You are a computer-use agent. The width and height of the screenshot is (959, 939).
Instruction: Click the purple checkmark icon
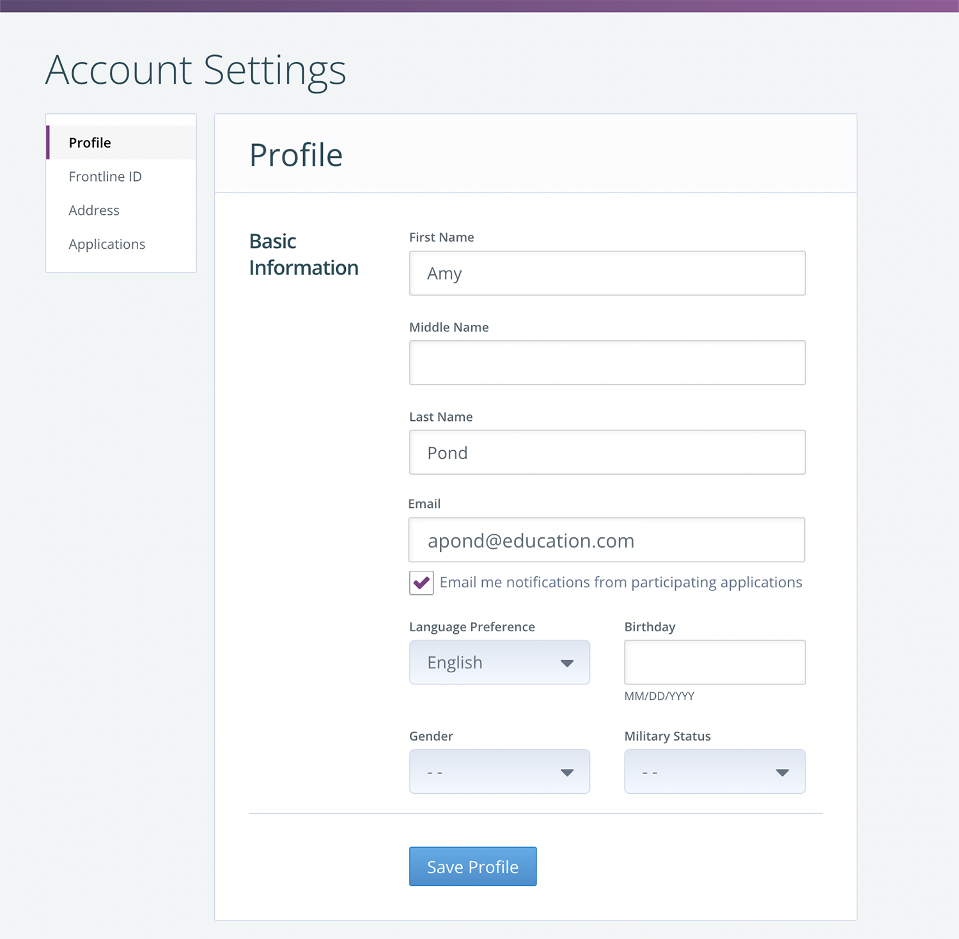(421, 583)
